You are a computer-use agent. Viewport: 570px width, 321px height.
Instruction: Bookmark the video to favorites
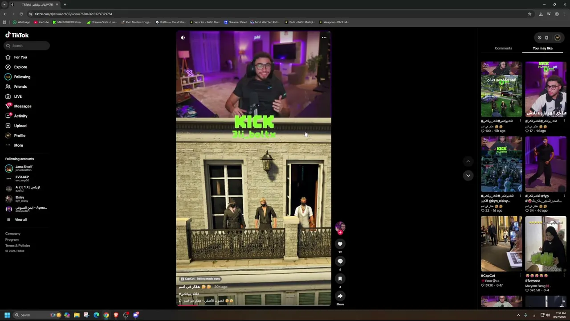click(340, 279)
